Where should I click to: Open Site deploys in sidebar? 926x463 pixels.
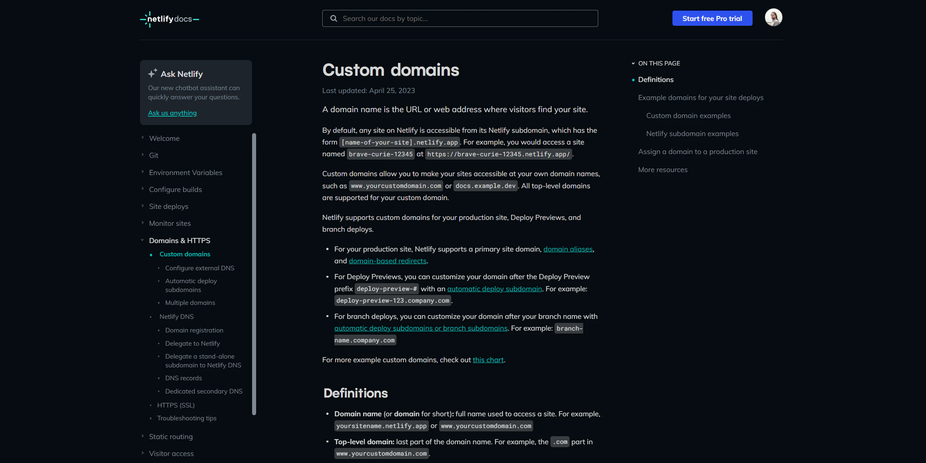coord(169,206)
